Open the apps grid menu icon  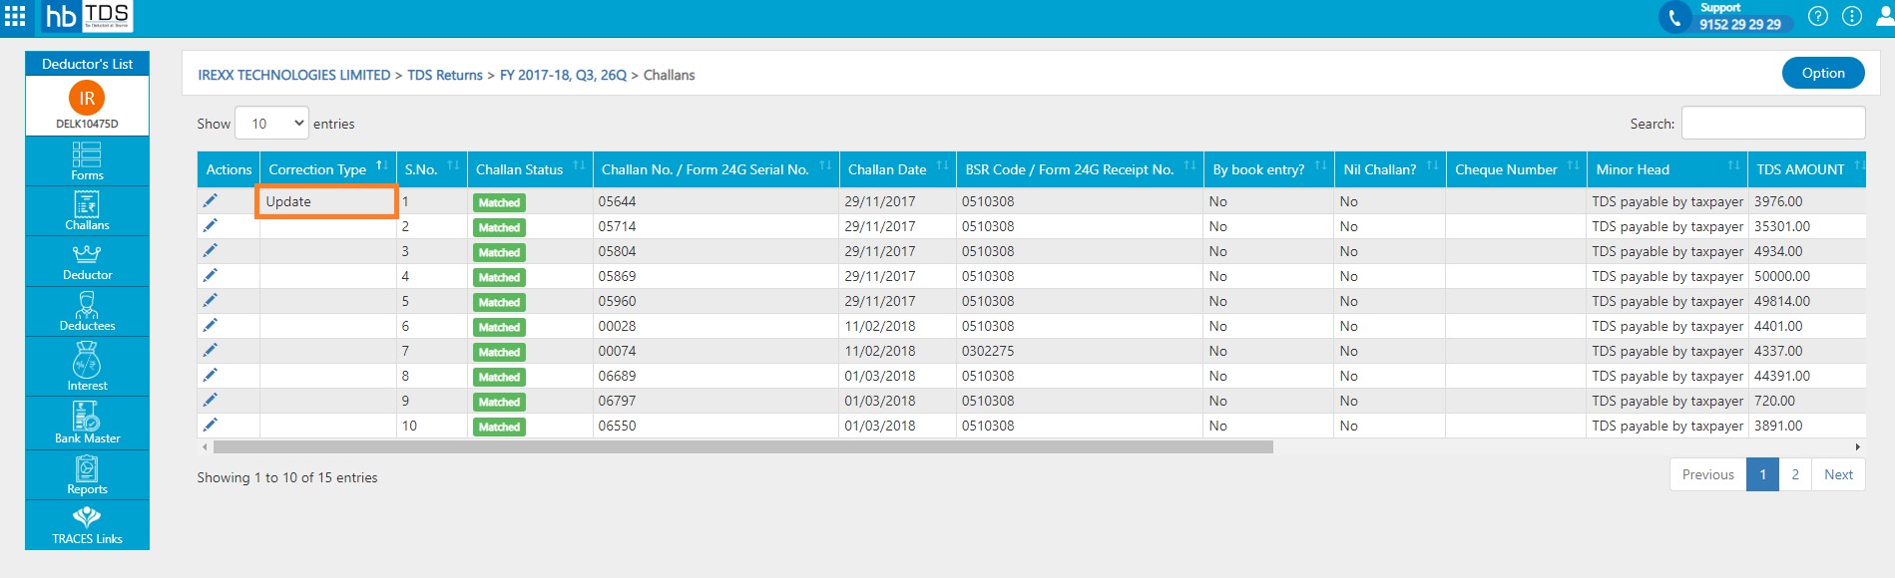15,17
